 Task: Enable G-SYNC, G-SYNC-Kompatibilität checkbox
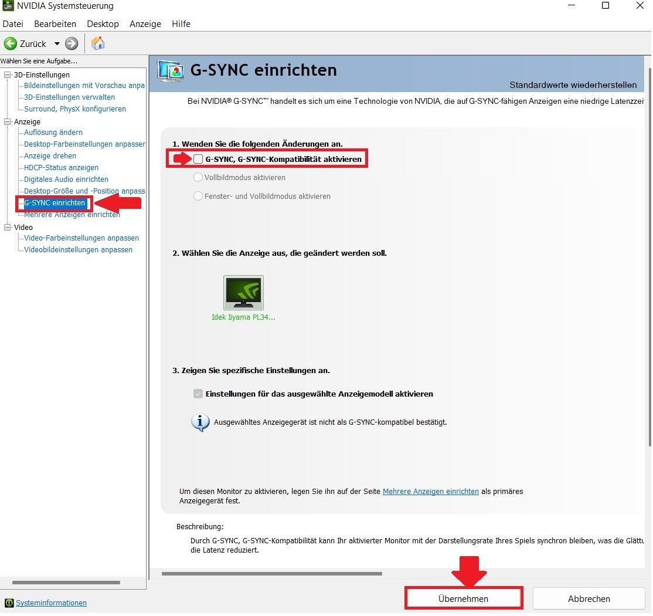pos(198,159)
